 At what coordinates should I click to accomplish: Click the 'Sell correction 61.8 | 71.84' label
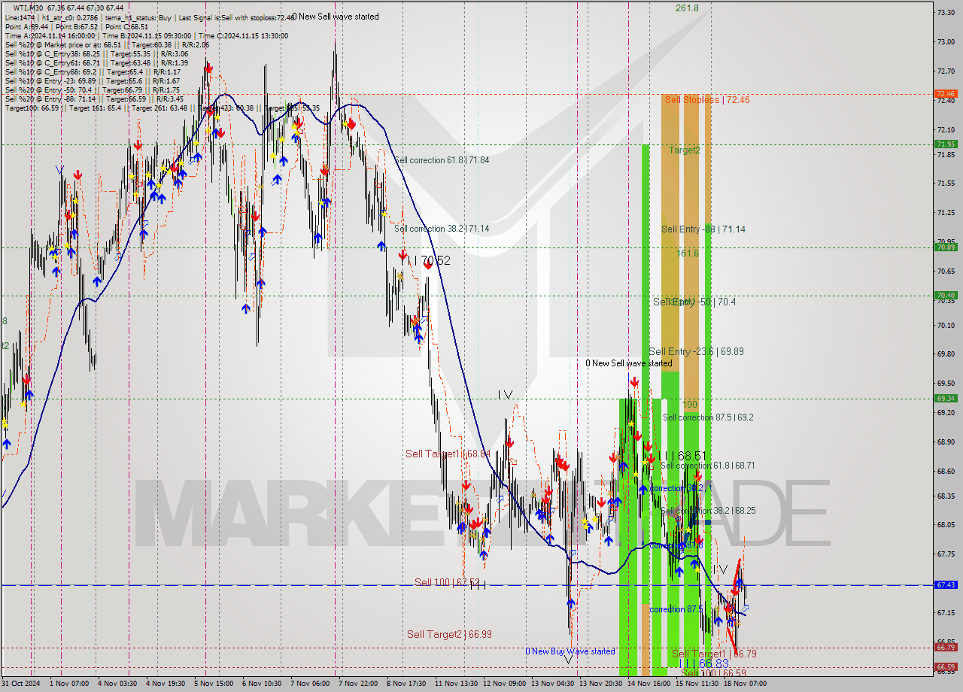[442, 160]
